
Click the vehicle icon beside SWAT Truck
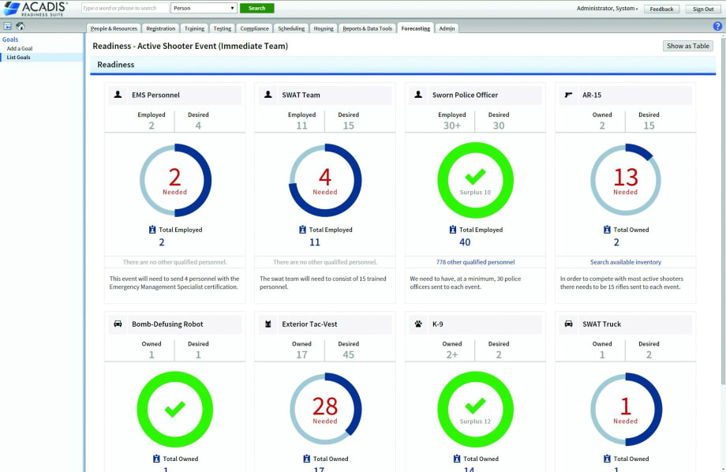(x=568, y=324)
